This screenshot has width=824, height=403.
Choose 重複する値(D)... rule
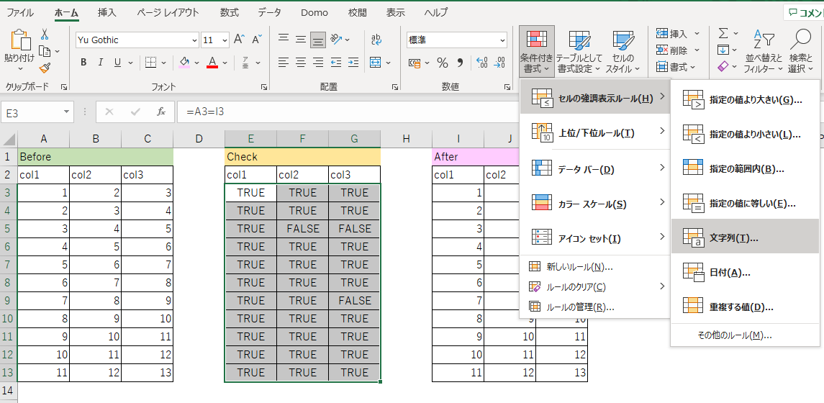745,307
